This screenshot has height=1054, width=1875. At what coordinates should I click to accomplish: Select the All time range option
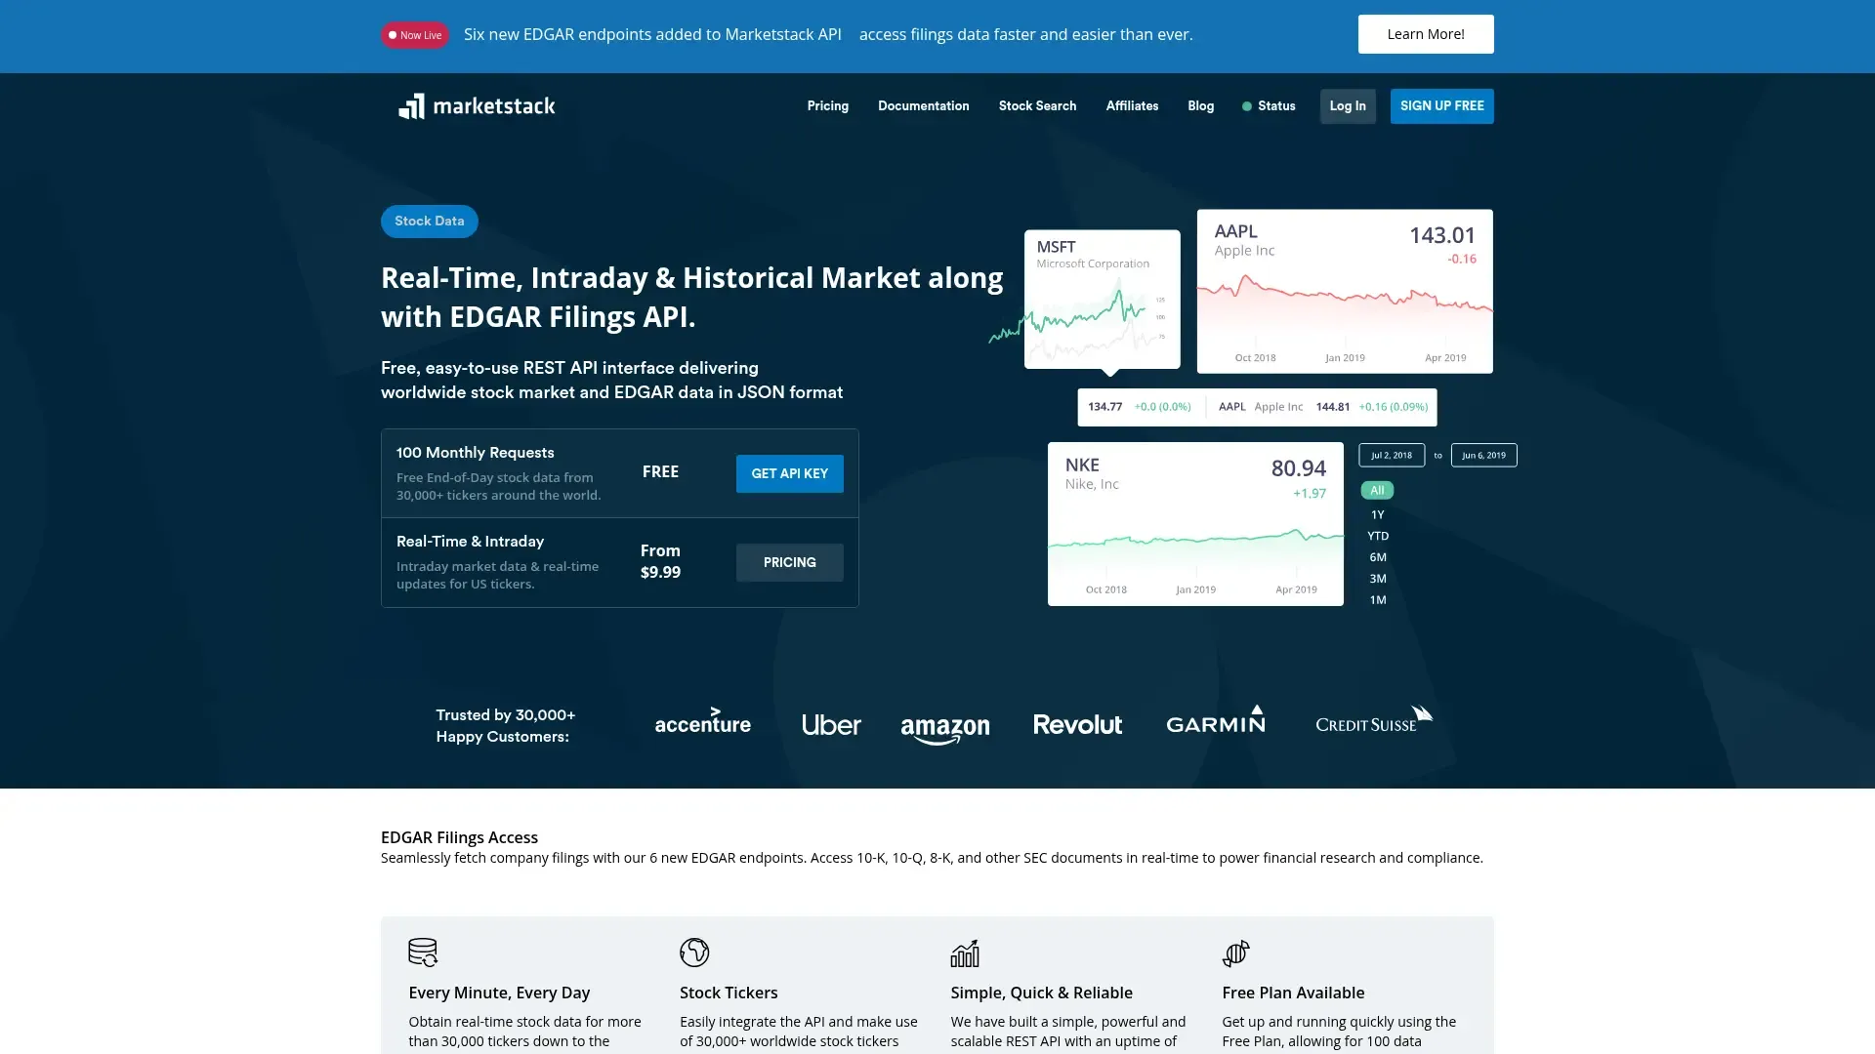[x=1377, y=491]
